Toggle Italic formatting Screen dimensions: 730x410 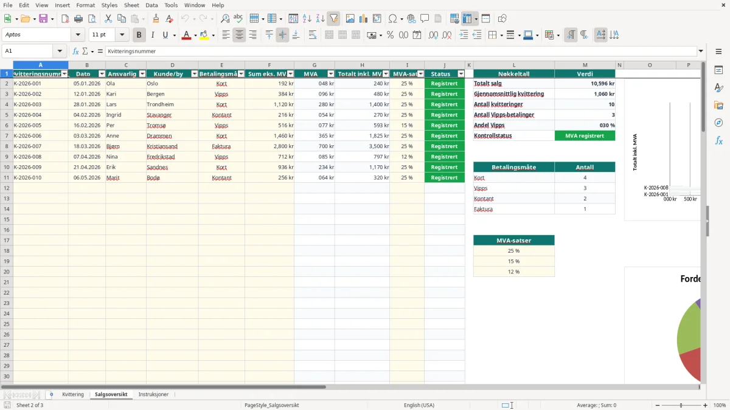coord(152,35)
